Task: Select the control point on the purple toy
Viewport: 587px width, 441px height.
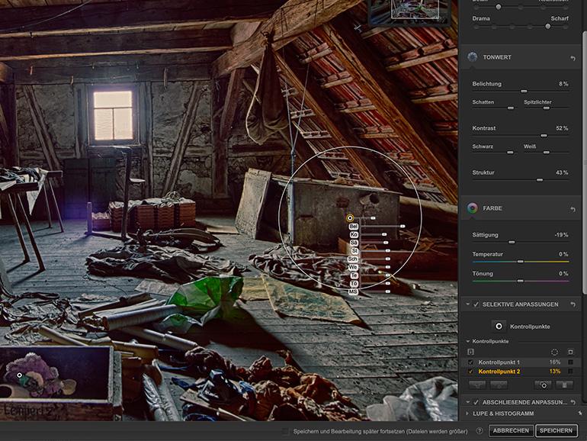Action: [x=20, y=375]
